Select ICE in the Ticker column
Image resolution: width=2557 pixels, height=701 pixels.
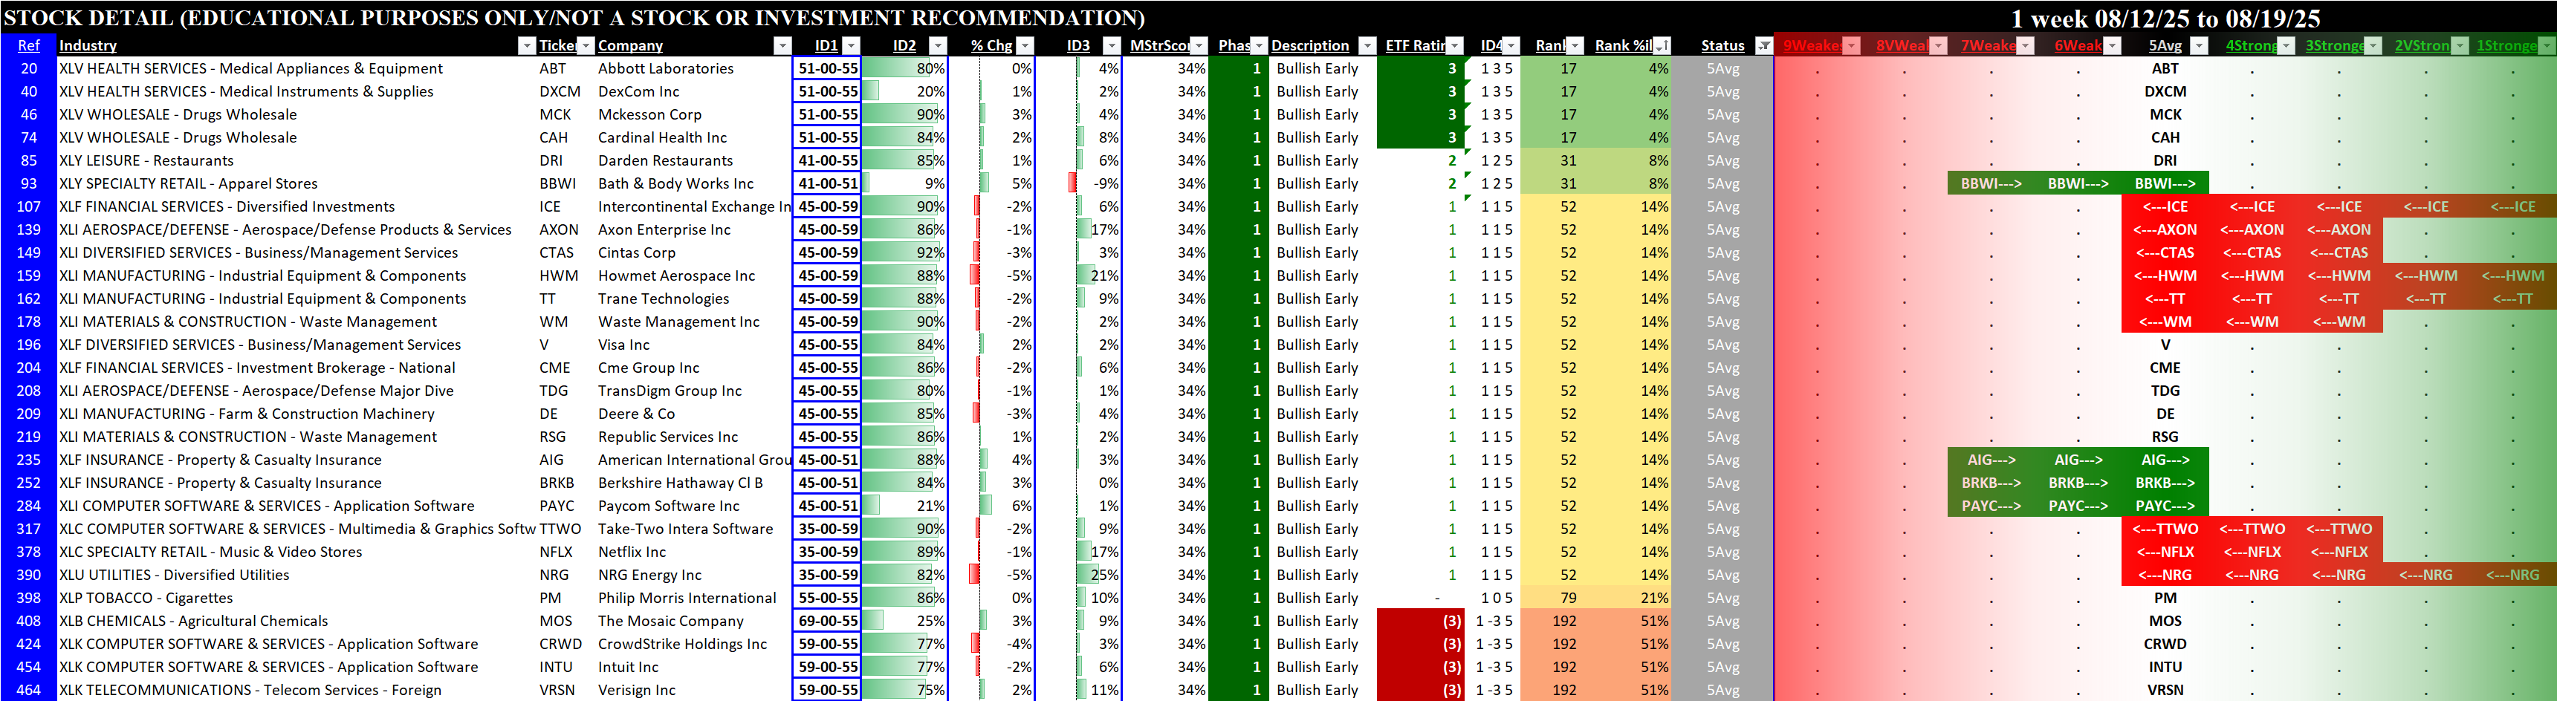pos(550,207)
